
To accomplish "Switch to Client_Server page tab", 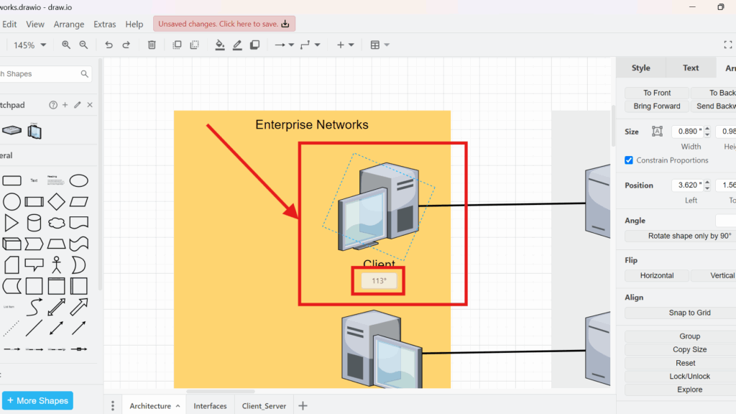I will tap(264, 406).
